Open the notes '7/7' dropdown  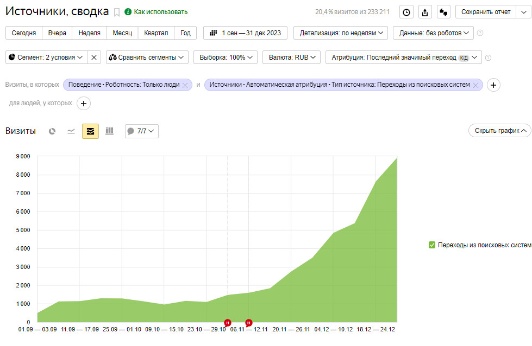(x=142, y=131)
